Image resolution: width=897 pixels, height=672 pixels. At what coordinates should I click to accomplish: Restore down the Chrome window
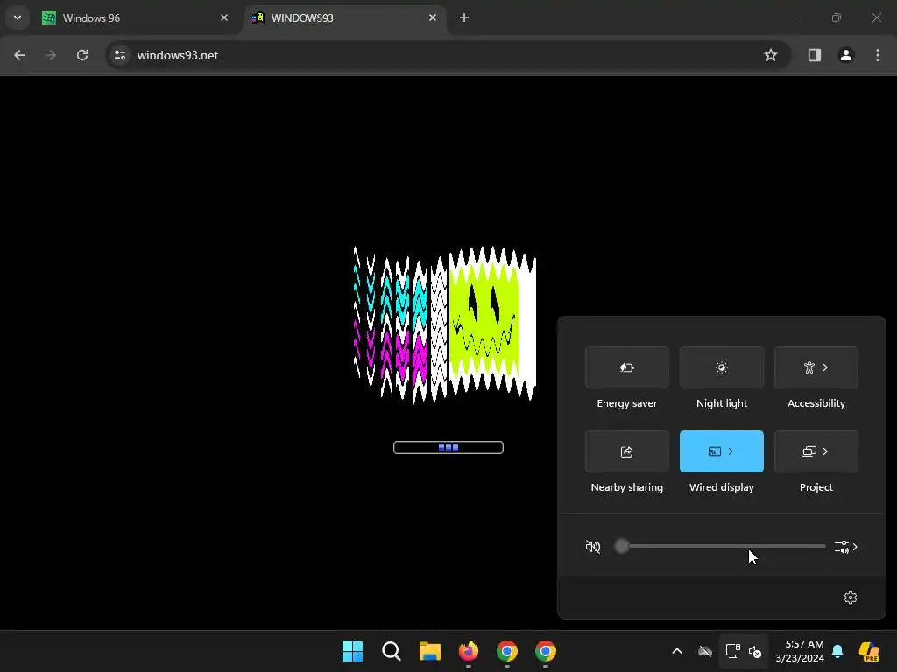pyautogui.click(x=837, y=17)
